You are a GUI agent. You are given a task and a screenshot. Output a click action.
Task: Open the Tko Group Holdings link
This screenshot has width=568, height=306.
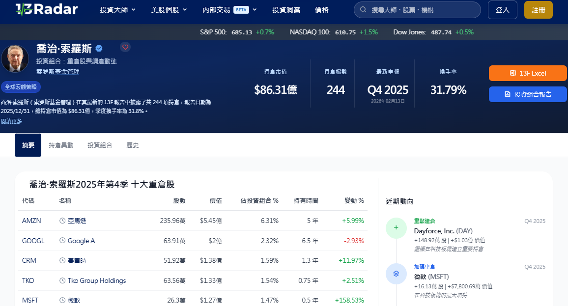tap(97, 280)
